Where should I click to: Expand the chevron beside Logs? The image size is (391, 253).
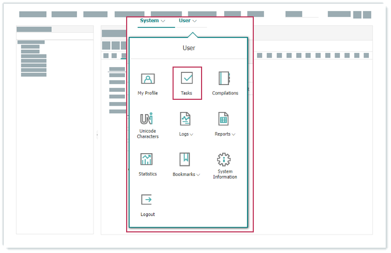point(192,135)
